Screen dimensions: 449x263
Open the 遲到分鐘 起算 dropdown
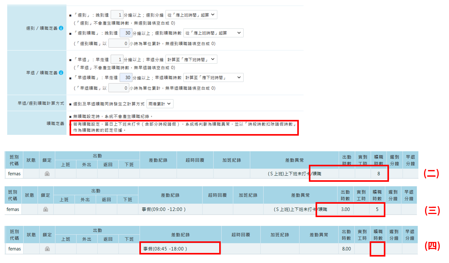[191, 14]
